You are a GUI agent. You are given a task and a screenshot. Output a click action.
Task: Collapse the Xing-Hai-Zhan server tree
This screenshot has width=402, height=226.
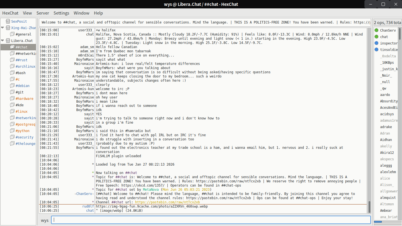(3, 28)
